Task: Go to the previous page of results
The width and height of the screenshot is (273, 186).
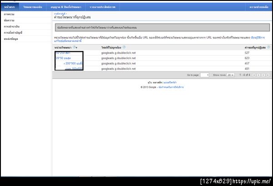Action: click(259, 75)
